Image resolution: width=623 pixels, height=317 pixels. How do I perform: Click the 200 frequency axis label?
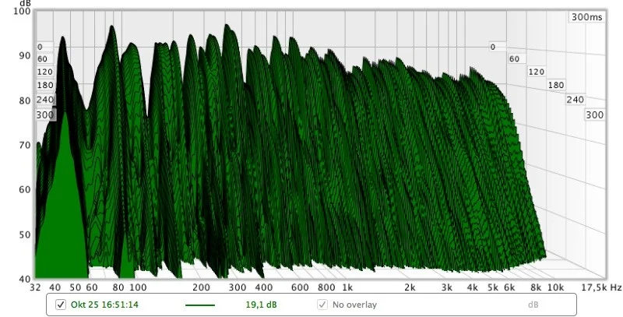coord(201,287)
